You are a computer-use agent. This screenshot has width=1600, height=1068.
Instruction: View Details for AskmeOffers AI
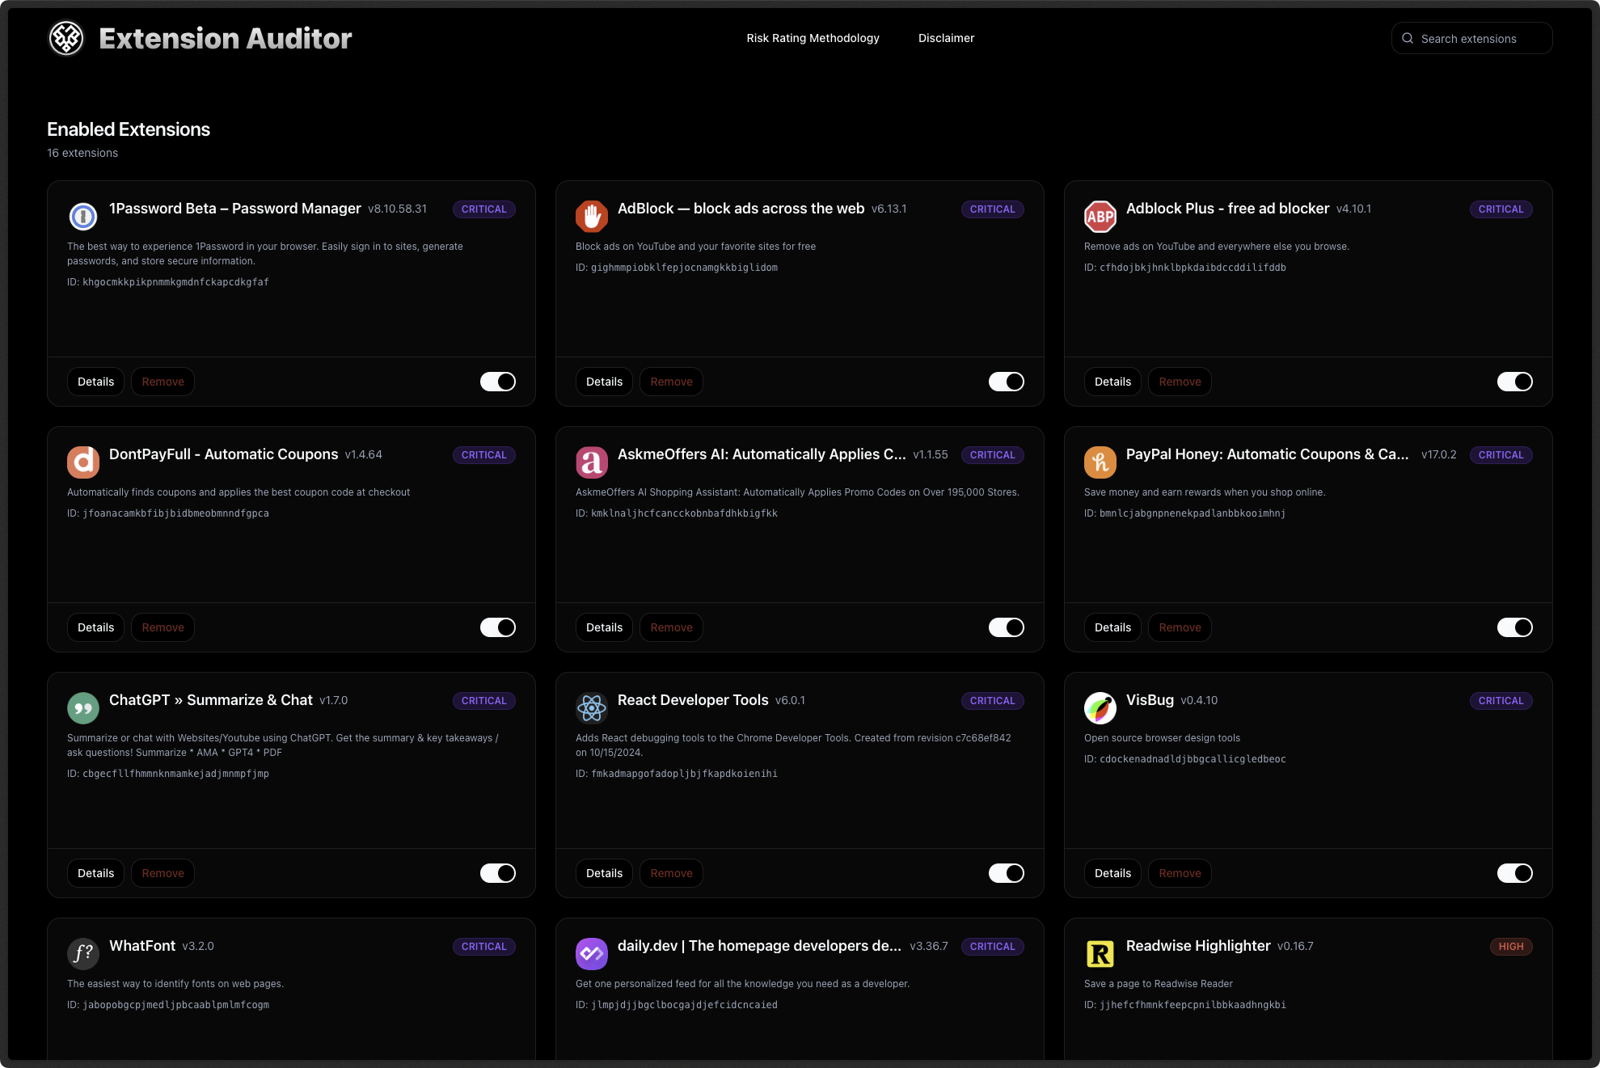point(604,627)
